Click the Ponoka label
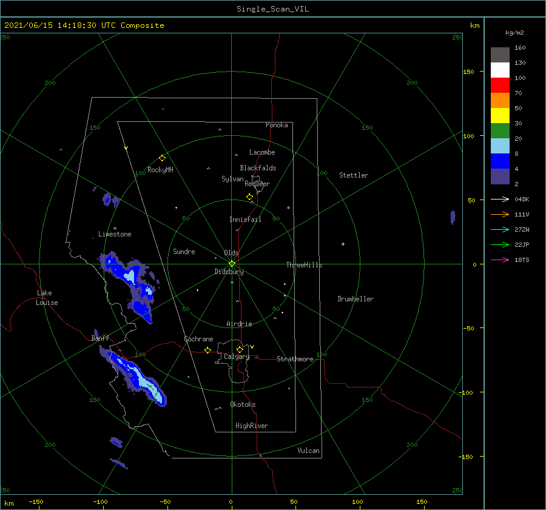This screenshot has height=510, width=546. click(277, 125)
